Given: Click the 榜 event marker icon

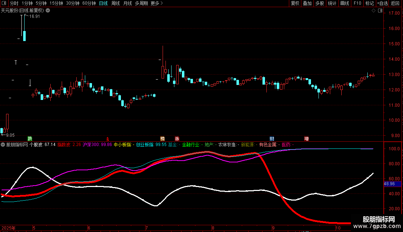Looking at the screenshot, I should tap(163, 138).
